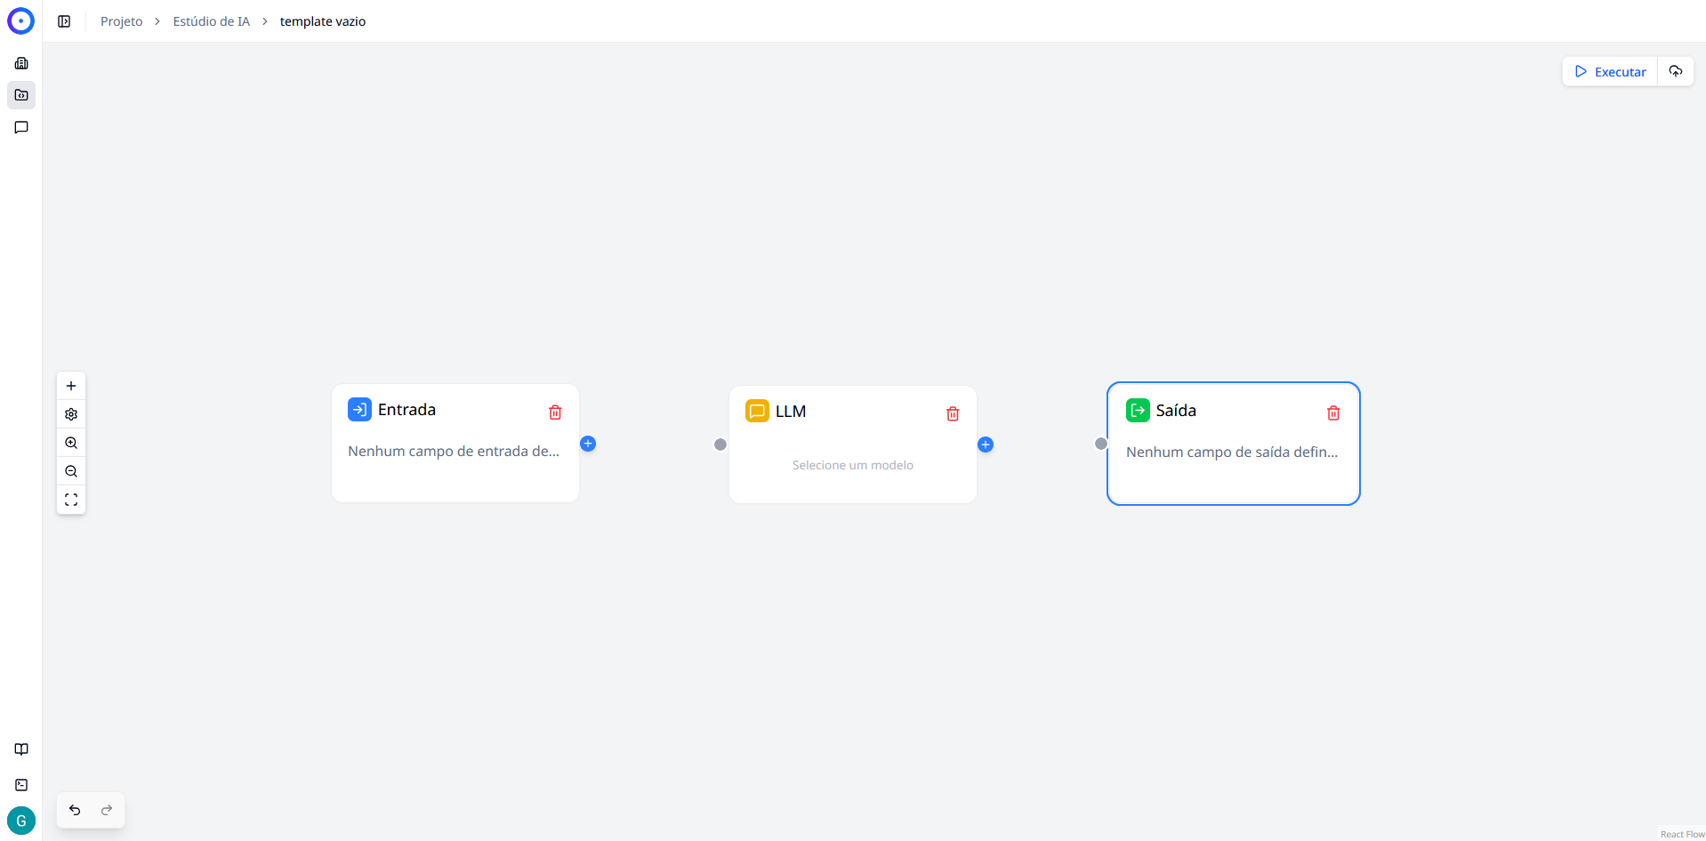1706x841 pixels.
Task: Undo the last canvas action
Action: pos(75,810)
